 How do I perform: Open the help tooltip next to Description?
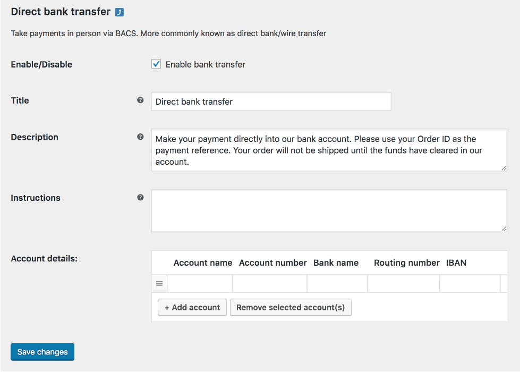coord(140,136)
